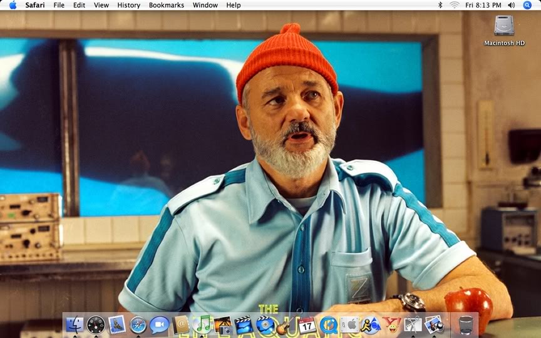The width and height of the screenshot is (541, 338).
Task: Open System Preferences in Dock
Action: point(349,325)
